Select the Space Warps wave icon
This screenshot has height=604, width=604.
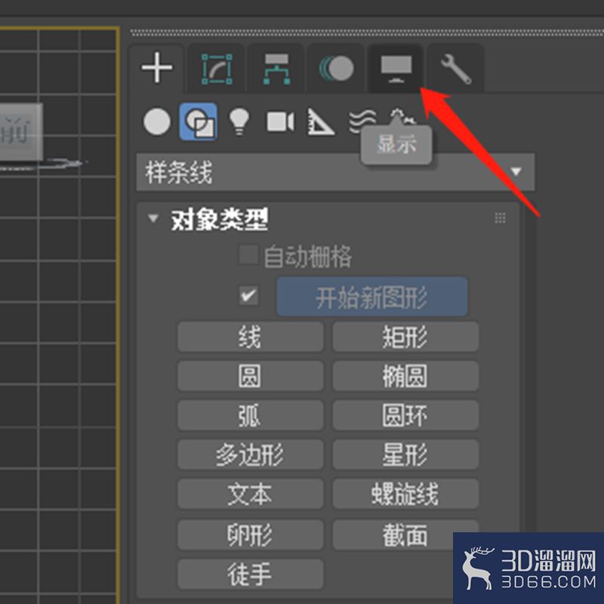(x=361, y=120)
